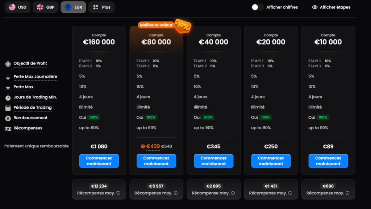Image resolution: width=371 pixels, height=209 pixels.
Task: Switch currency to GBP tab
Action: pos(45,7)
